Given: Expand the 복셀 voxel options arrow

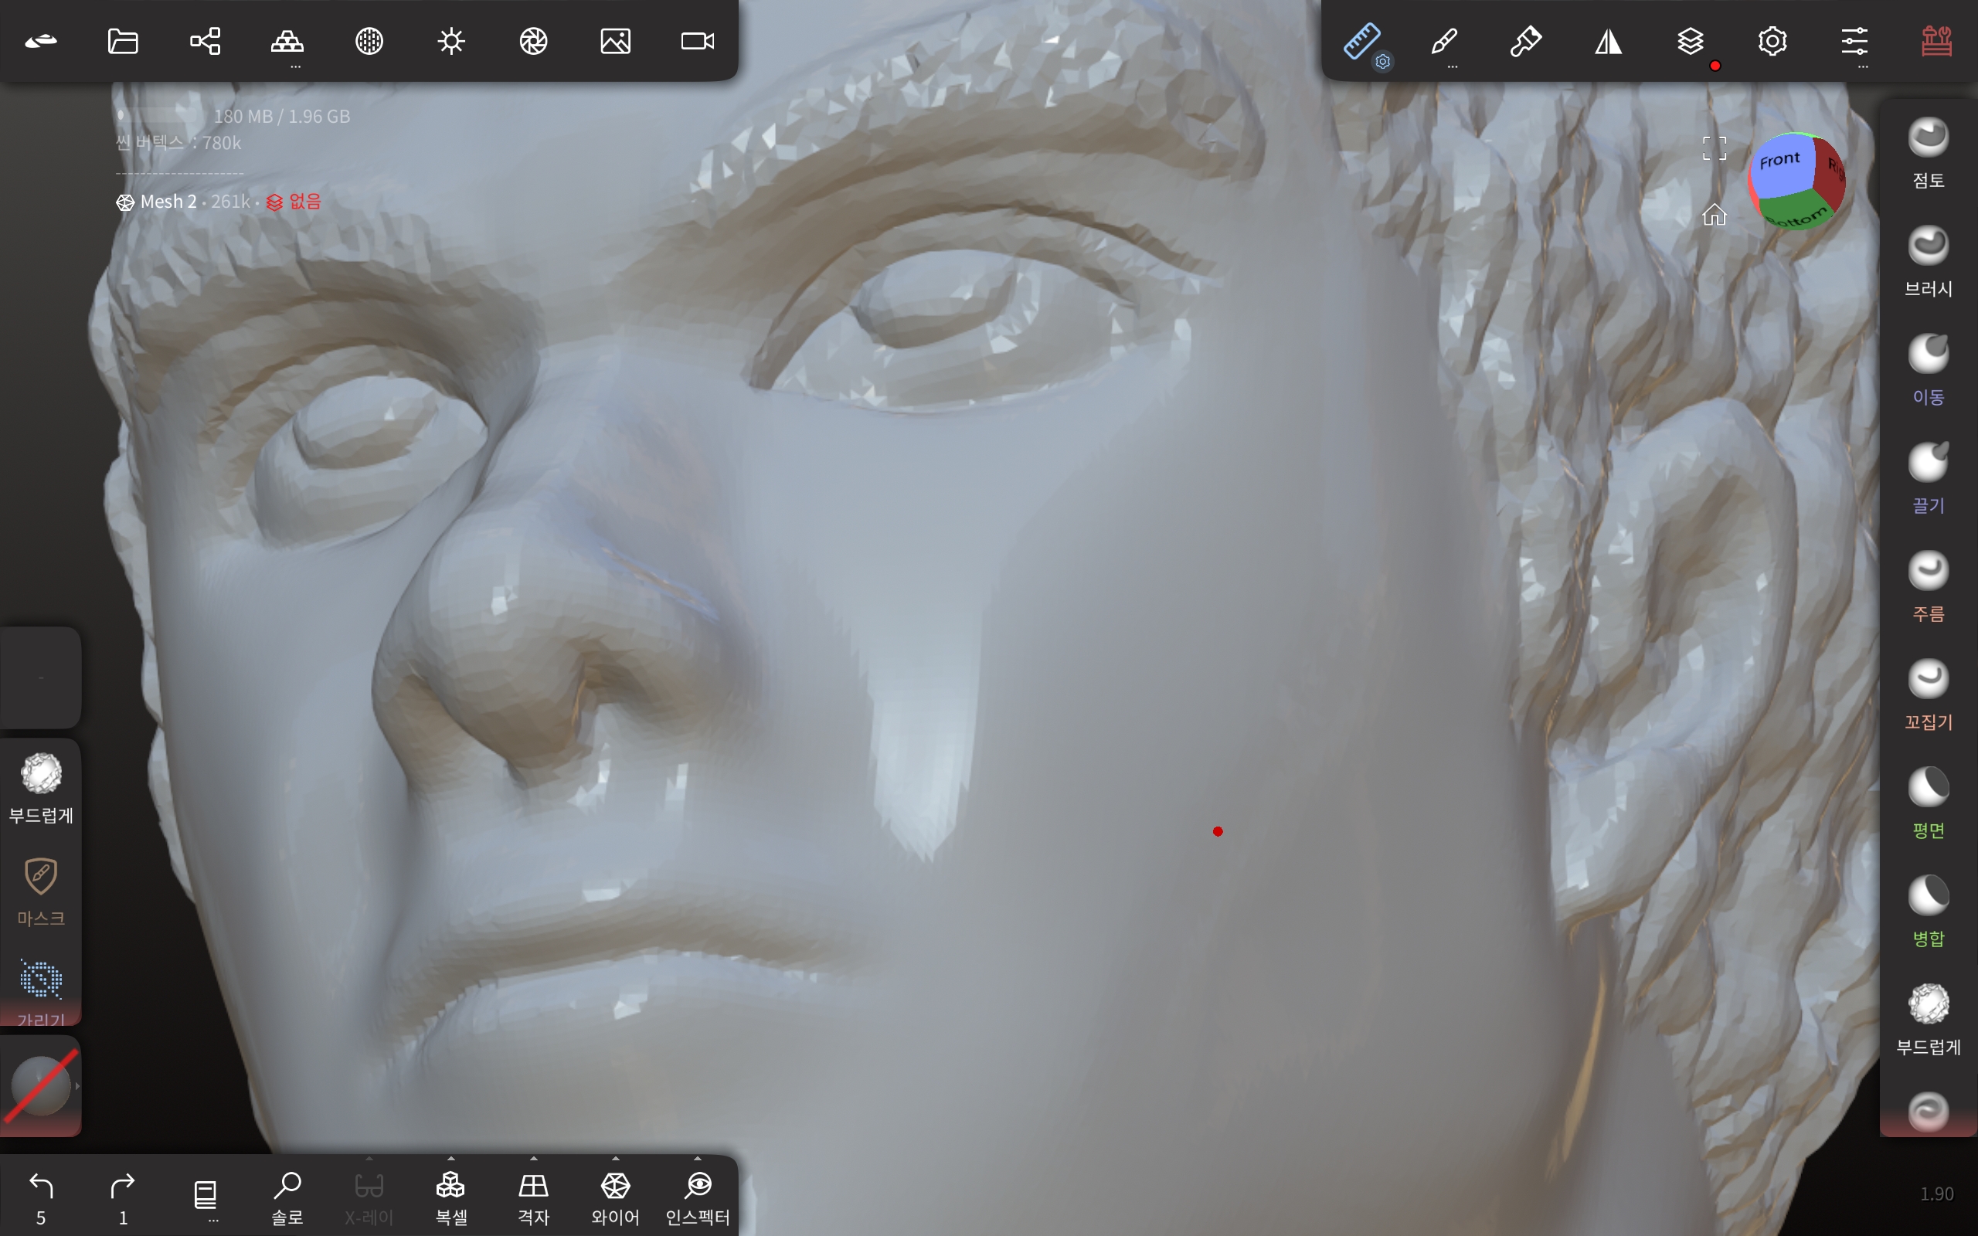Looking at the screenshot, I should pos(451,1160).
